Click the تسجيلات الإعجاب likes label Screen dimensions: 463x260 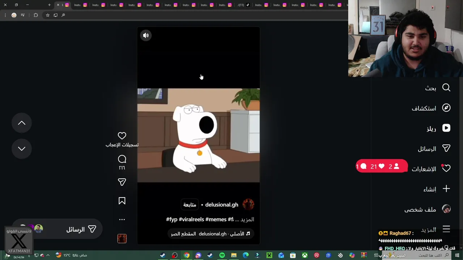coord(122,145)
